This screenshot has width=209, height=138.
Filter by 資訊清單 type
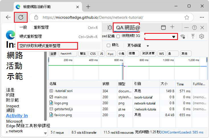(x=148, y=54)
